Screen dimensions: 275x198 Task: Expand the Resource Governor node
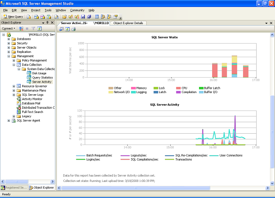tap(14, 86)
